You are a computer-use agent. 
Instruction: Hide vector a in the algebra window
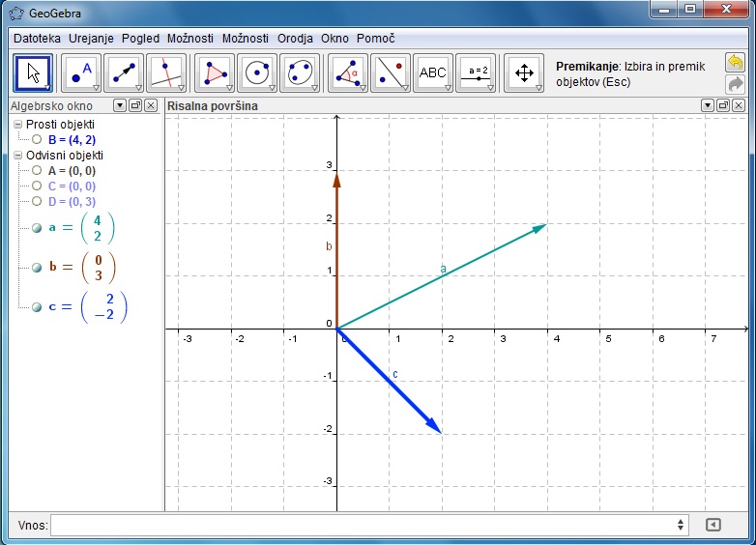[x=37, y=227]
